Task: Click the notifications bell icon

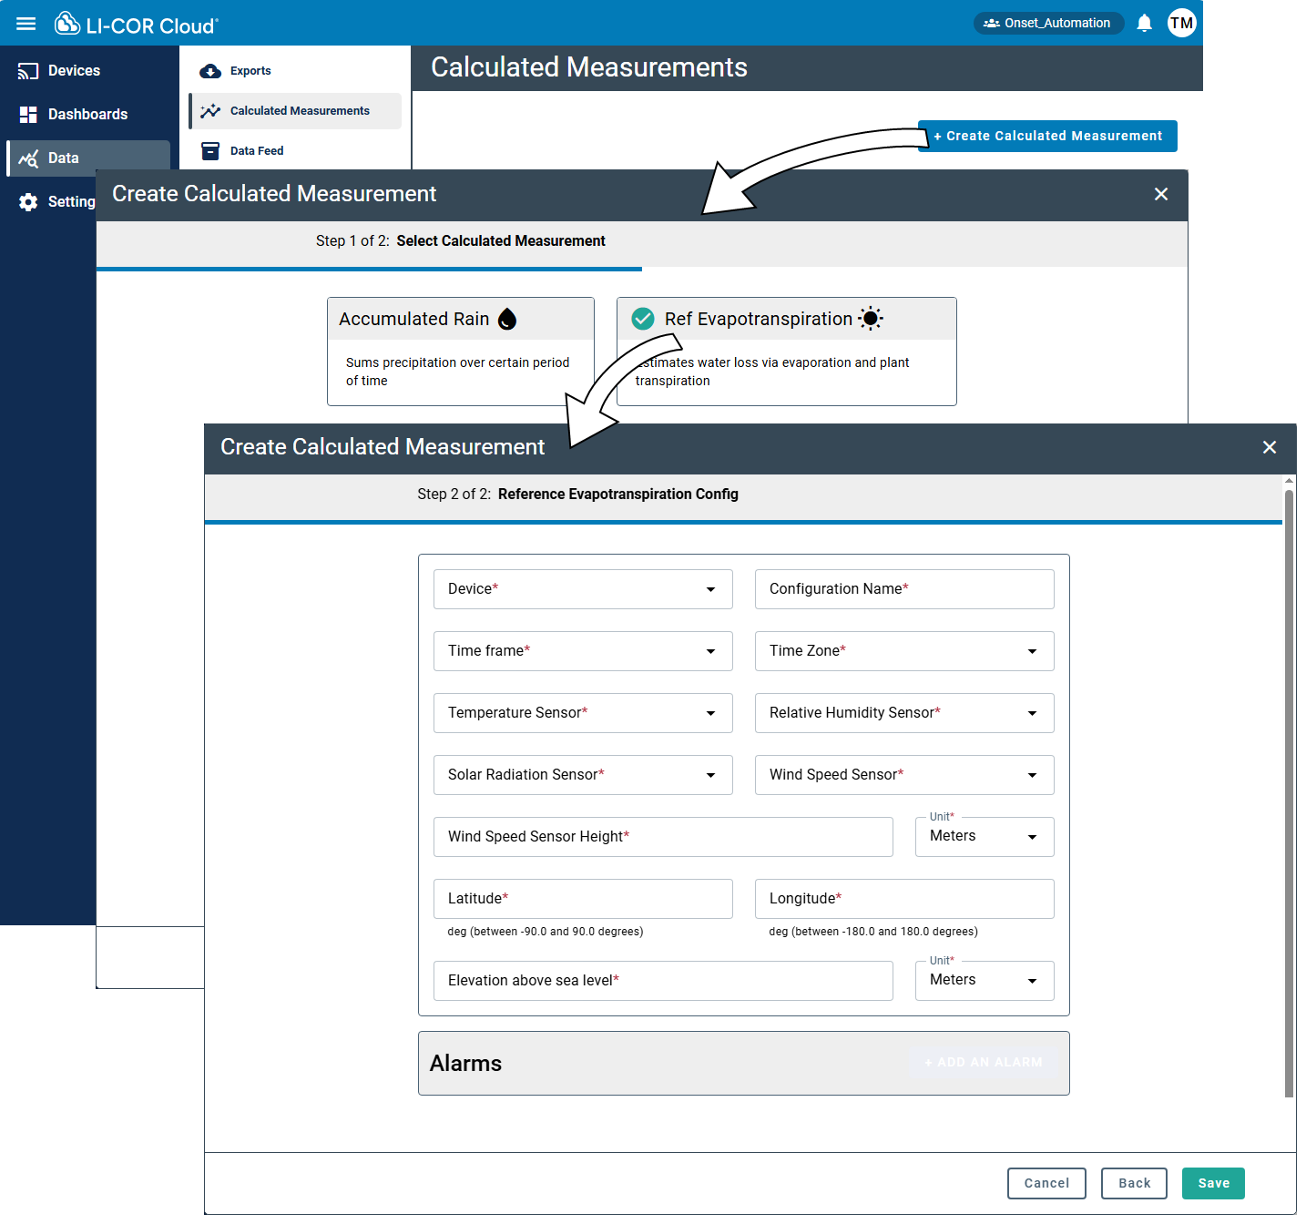Action: pyautogui.click(x=1145, y=24)
